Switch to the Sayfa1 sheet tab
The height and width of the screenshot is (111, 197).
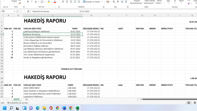pos(17,99)
